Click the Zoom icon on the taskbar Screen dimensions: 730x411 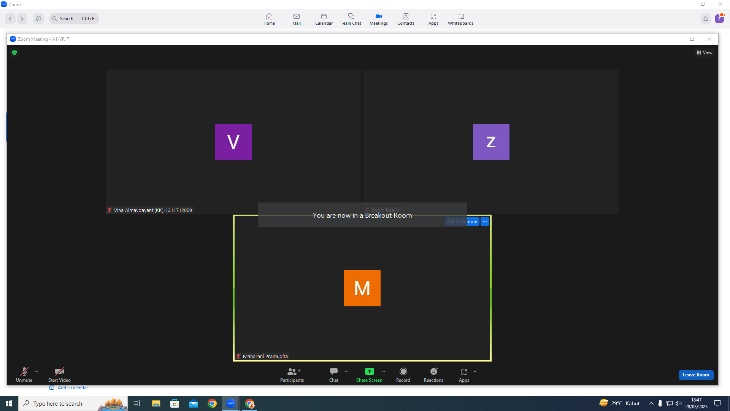click(x=231, y=403)
